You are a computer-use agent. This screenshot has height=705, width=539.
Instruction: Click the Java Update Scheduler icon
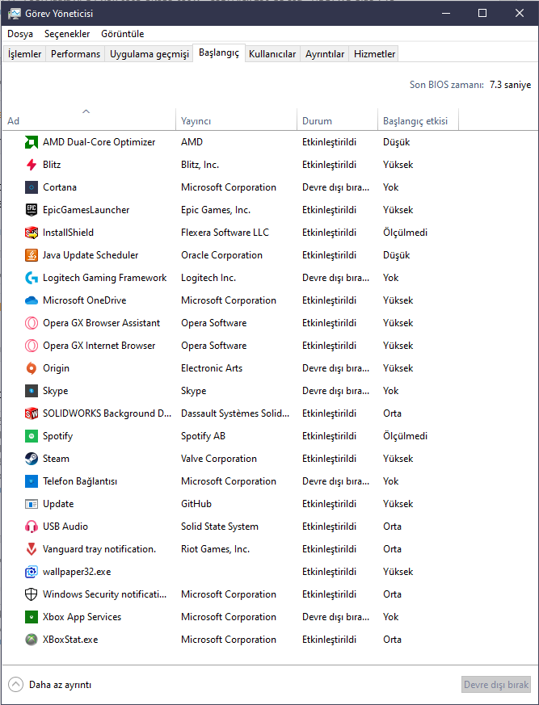[31, 255]
